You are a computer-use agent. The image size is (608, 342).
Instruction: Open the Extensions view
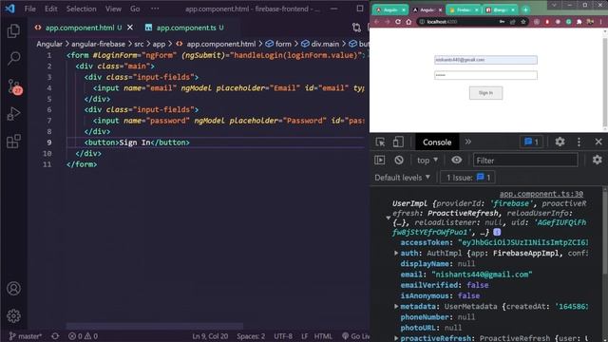coord(13,142)
